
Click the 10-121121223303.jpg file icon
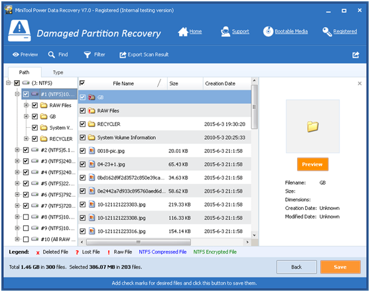[x=92, y=205]
